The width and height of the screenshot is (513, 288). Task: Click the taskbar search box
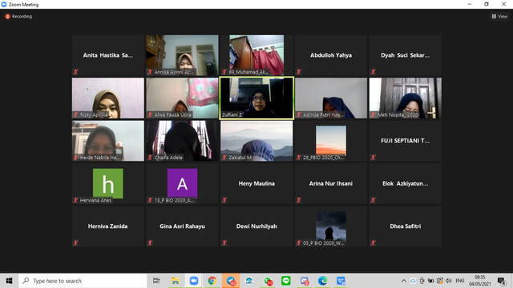point(83,281)
